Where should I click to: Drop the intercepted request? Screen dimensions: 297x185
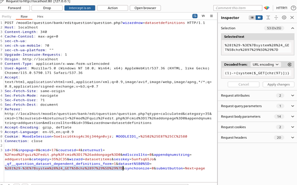pos(47,8)
